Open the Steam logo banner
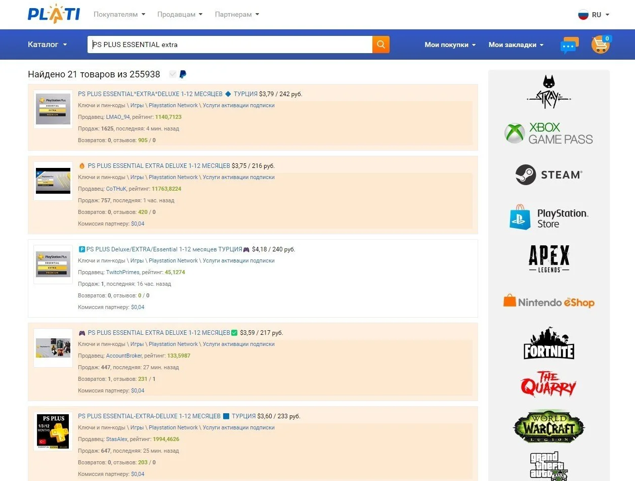 [548, 174]
